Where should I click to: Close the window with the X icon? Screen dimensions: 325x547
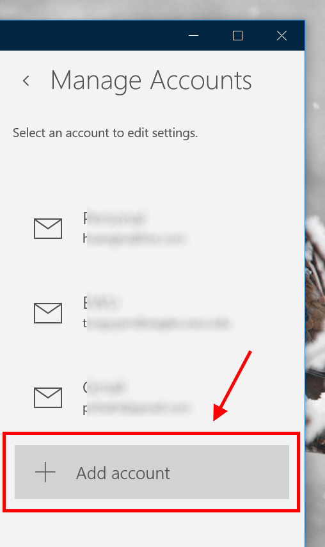point(281,36)
